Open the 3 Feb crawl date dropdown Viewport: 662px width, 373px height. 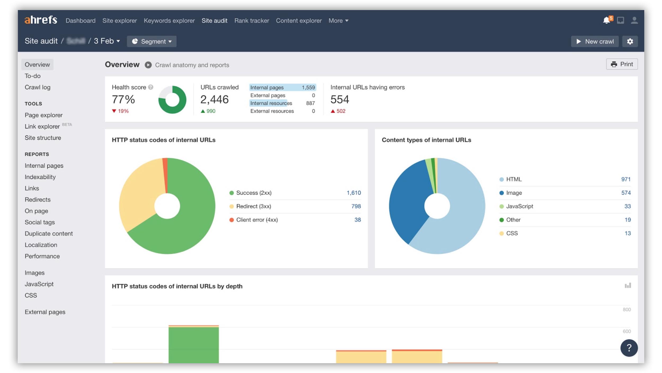[107, 41]
